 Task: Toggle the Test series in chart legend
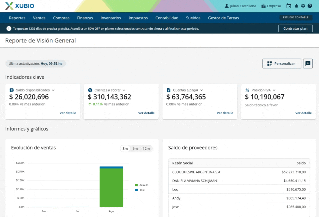pos(140,190)
